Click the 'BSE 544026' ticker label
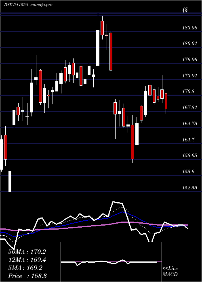This screenshot has width=202, height=282. pos(16,5)
